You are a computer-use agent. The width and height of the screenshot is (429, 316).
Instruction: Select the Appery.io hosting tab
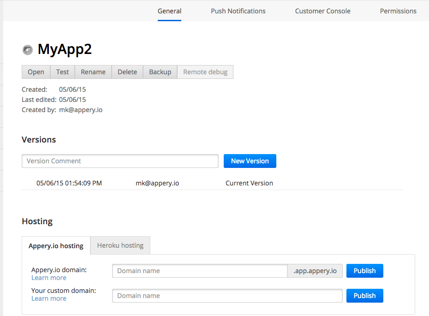(x=56, y=245)
